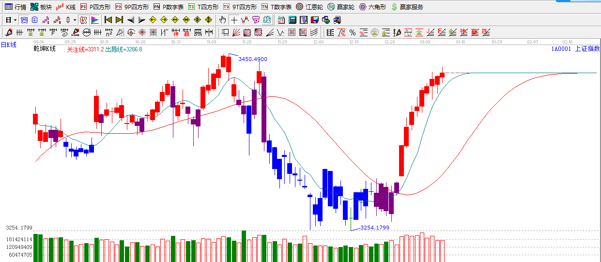Open the candlestick style dropdown arrow
This screenshot has height=262, width=601.
74,20
